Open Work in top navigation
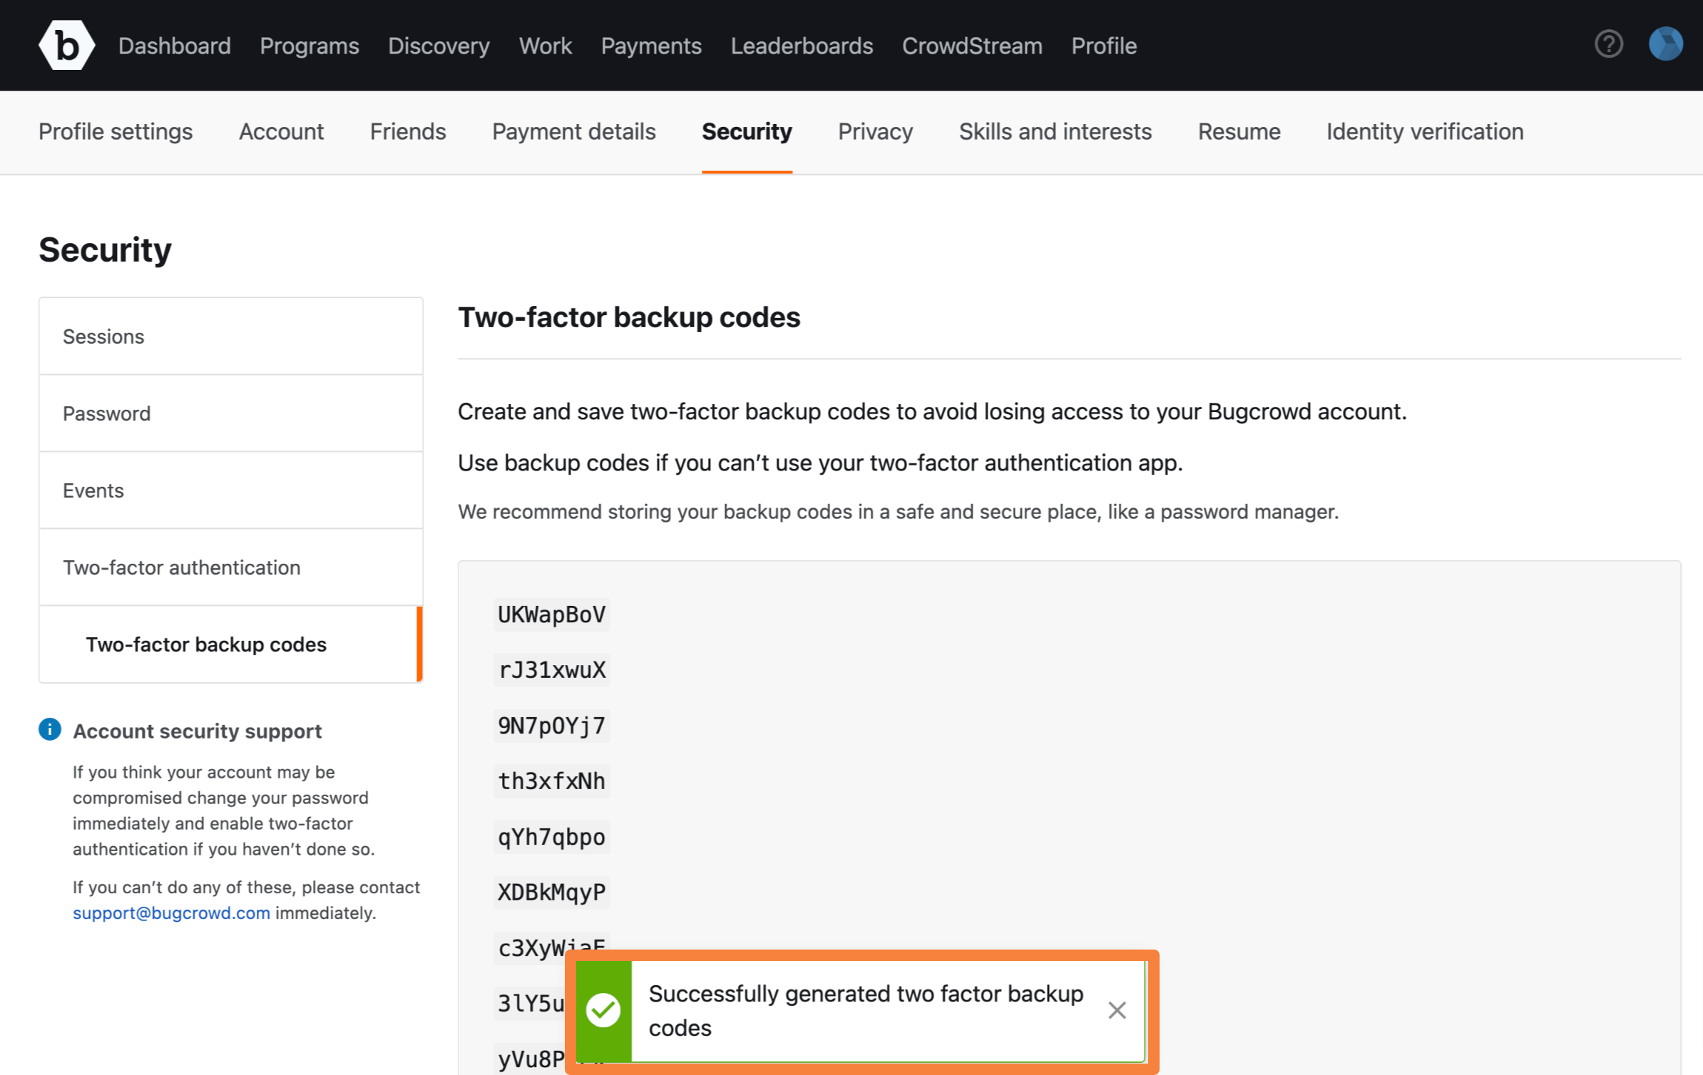Viewport: 1703px width, 1075px height. point(546,46)
